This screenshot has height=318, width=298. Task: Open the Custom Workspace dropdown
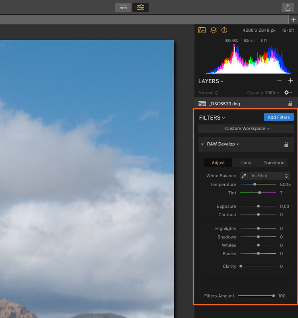[x=246, y=129]
